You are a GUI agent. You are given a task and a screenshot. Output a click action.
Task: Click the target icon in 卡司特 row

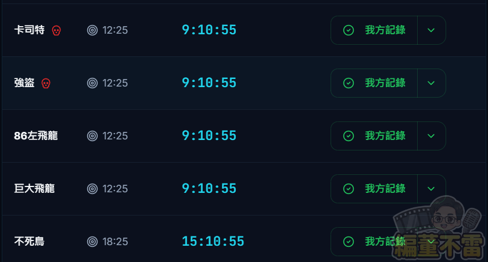pos(92,30)
